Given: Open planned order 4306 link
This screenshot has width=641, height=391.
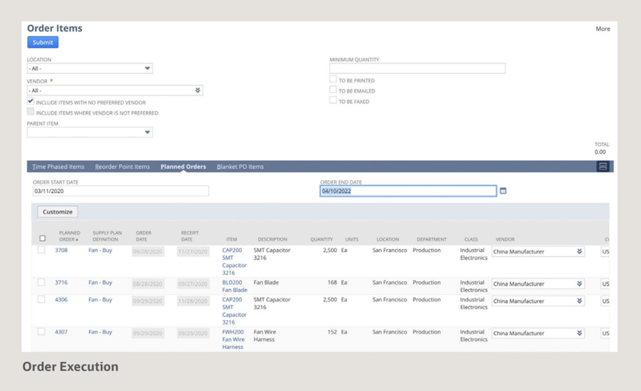Looking at the screenshot, I should click(x=61, y=300).
